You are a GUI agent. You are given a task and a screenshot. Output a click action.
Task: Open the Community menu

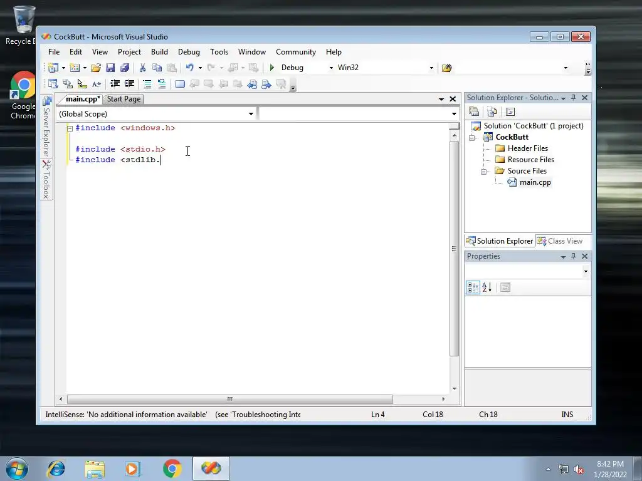[x=296, y=52]
